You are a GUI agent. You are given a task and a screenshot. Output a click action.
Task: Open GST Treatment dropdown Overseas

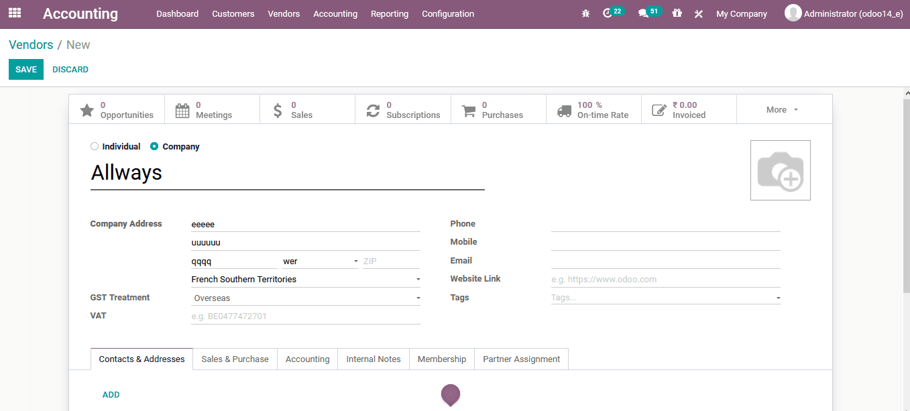pyautogui.click(x=306, y=298)
